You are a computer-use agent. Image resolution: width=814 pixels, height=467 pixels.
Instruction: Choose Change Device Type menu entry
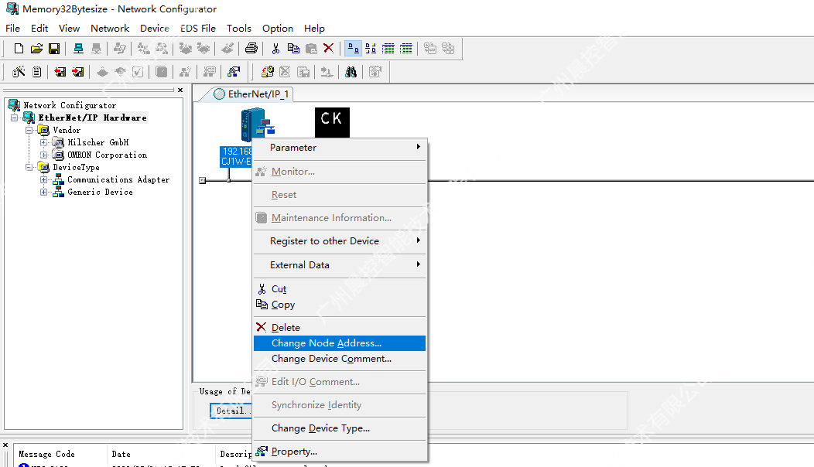coord(340,428)
